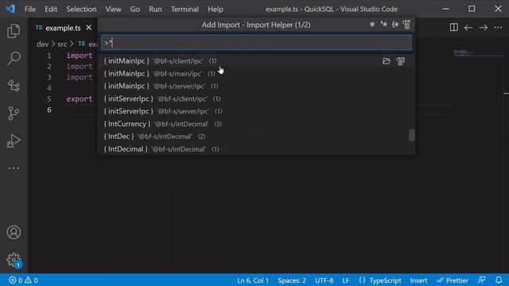Open the Manage gear icon
The image size is (509, 286).
14,260
